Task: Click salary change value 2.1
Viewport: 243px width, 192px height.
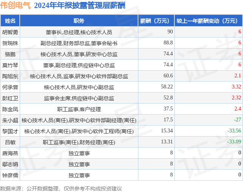Action: [238, 76]
